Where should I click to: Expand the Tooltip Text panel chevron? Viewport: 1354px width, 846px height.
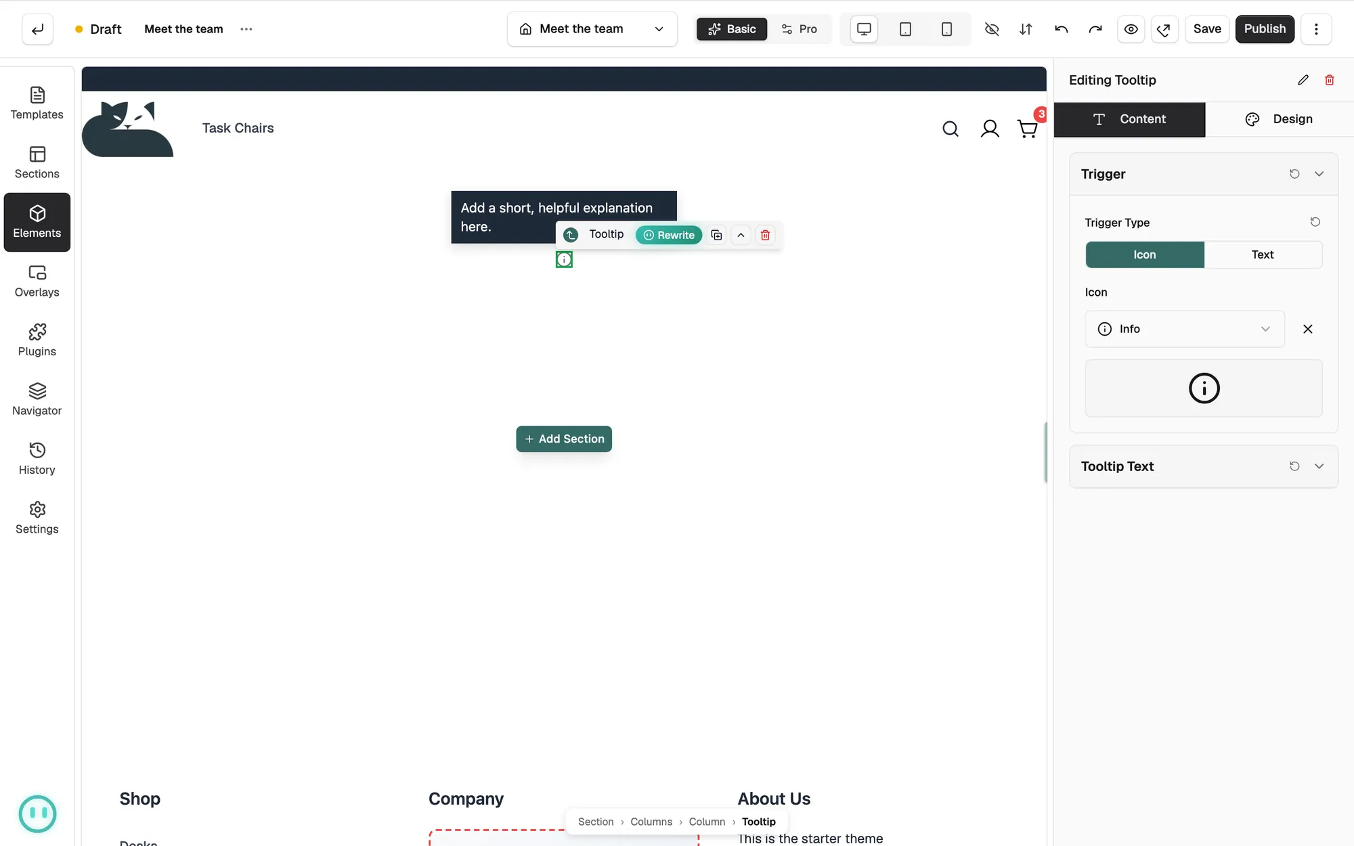click(x=1319, y=466)
